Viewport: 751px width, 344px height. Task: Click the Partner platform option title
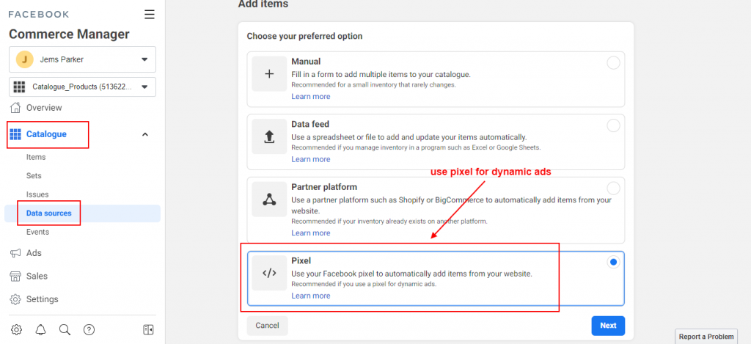(x=324, y=187)
